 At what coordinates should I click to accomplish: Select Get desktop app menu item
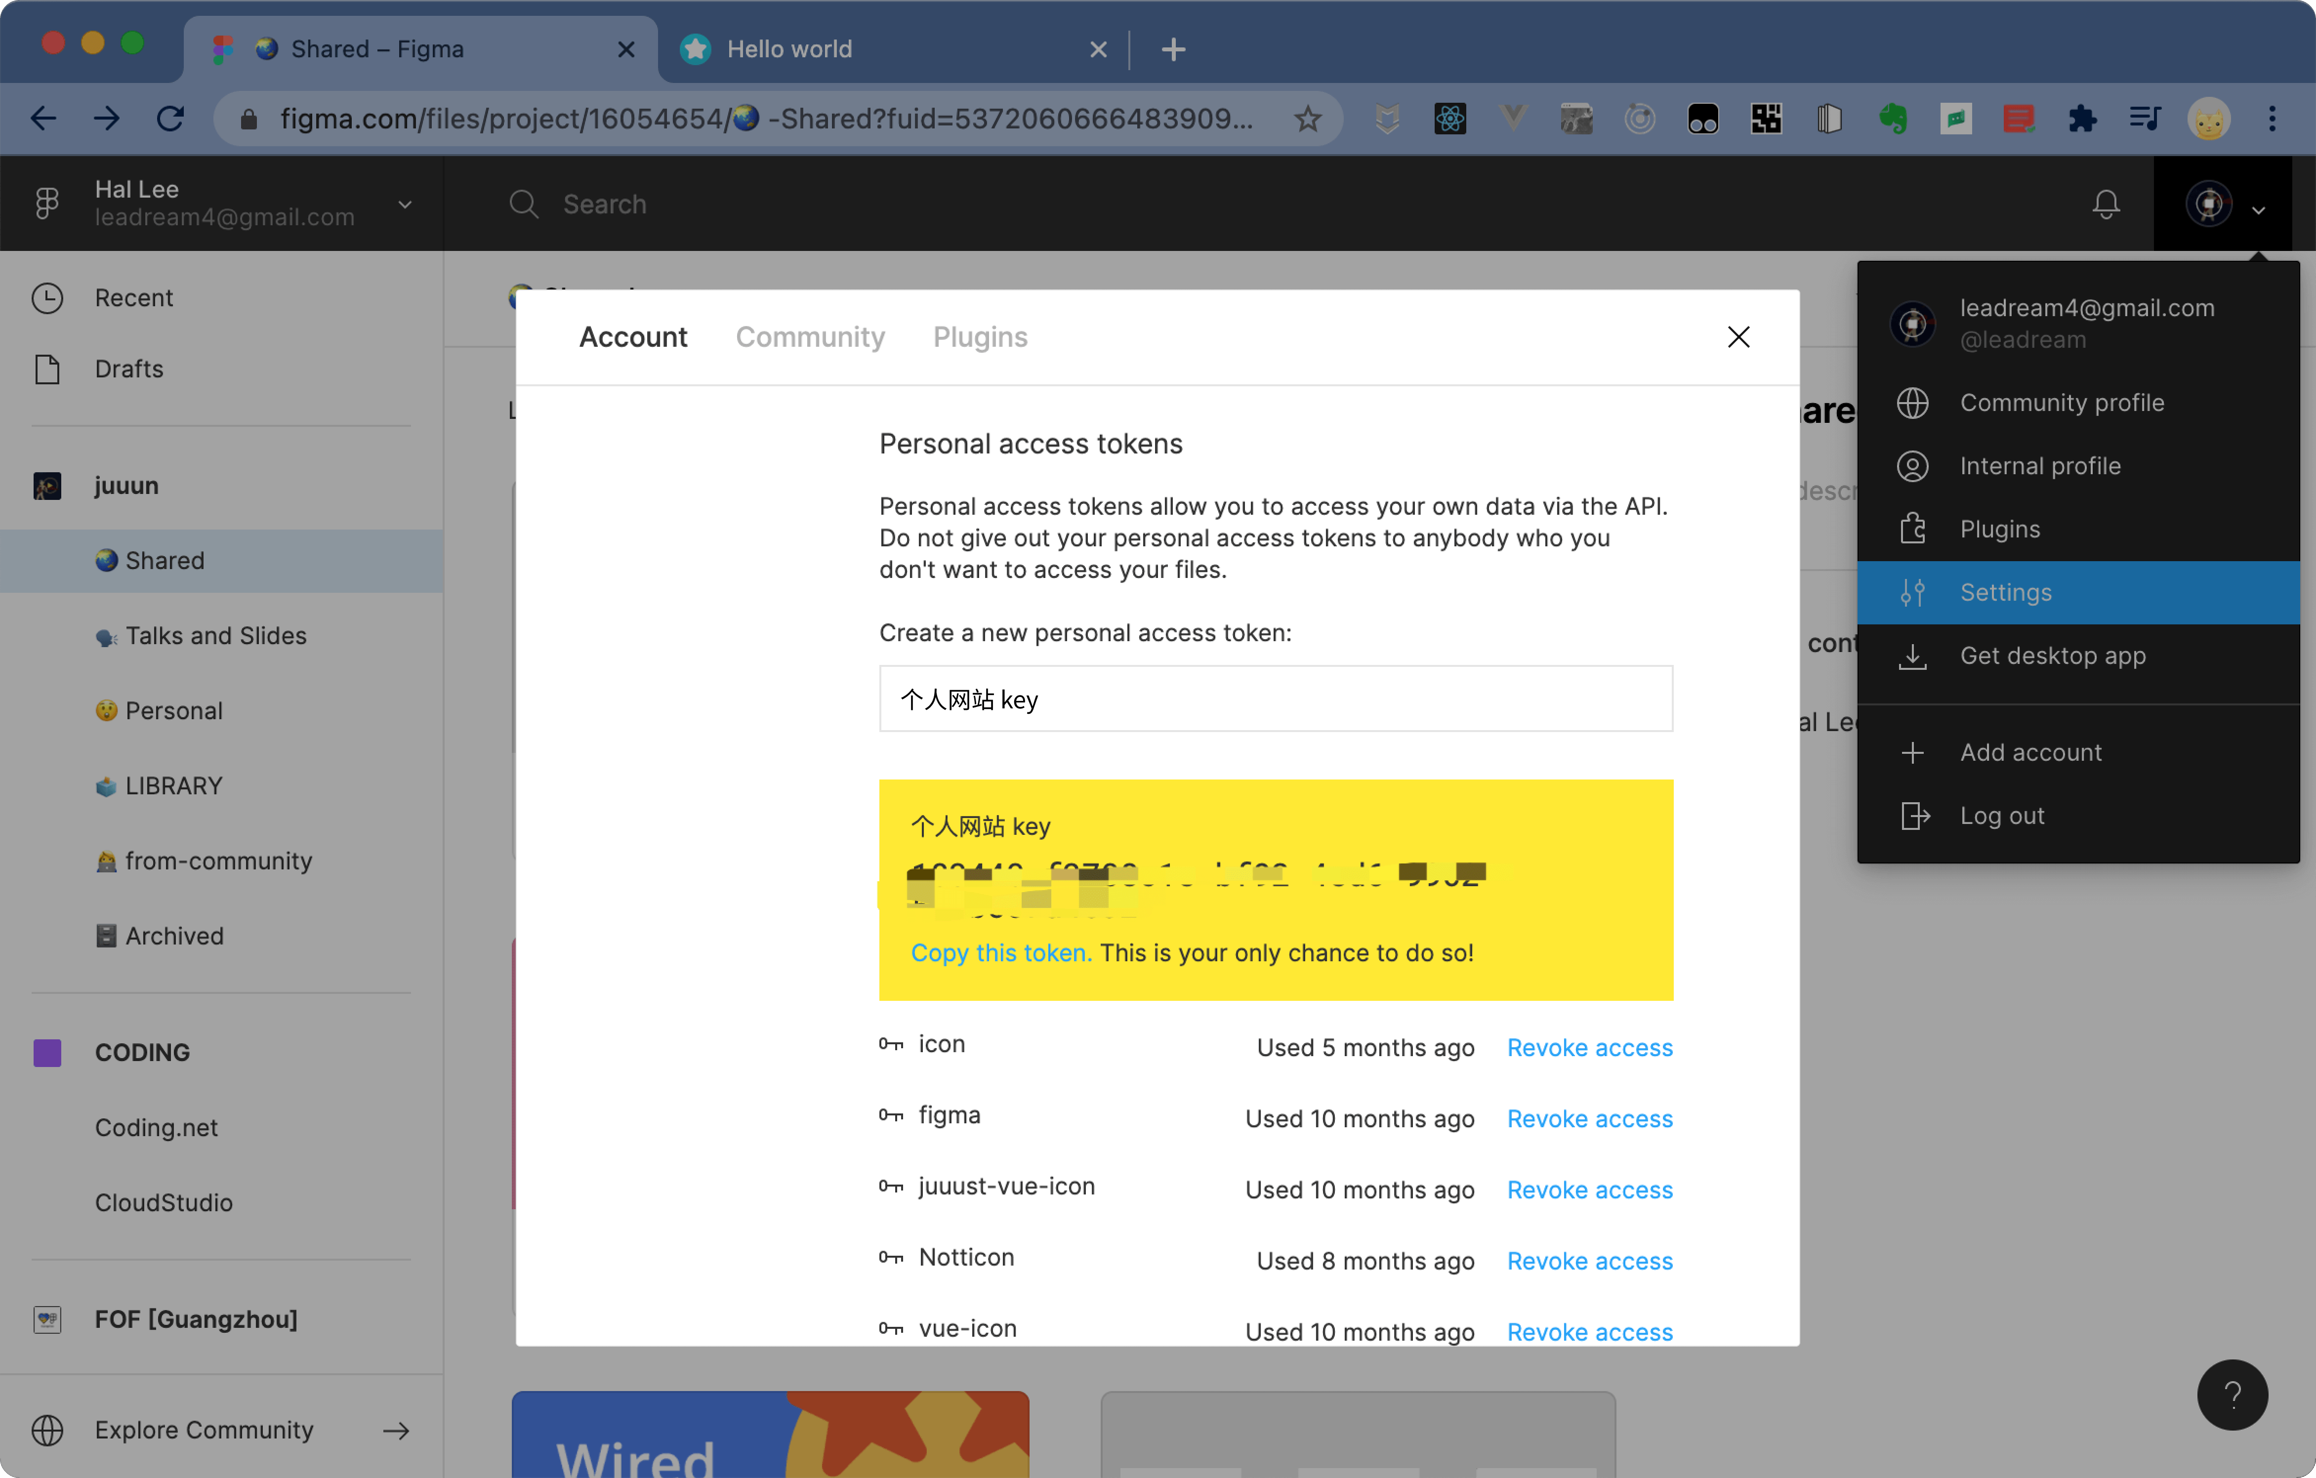tap(2078, 656)
